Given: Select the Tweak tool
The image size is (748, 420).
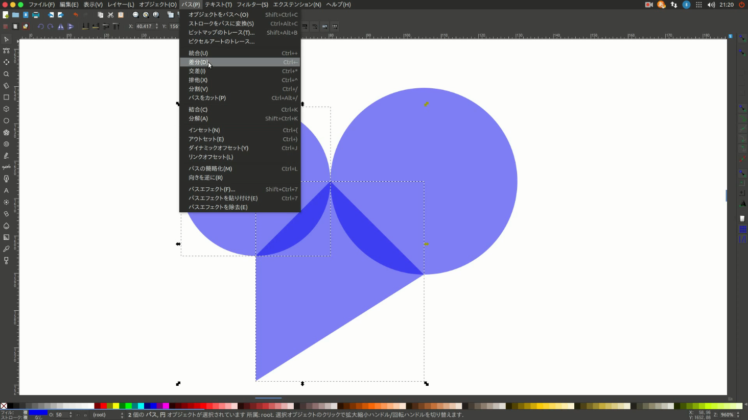Looking at the screenshot, I should [6, 62].
